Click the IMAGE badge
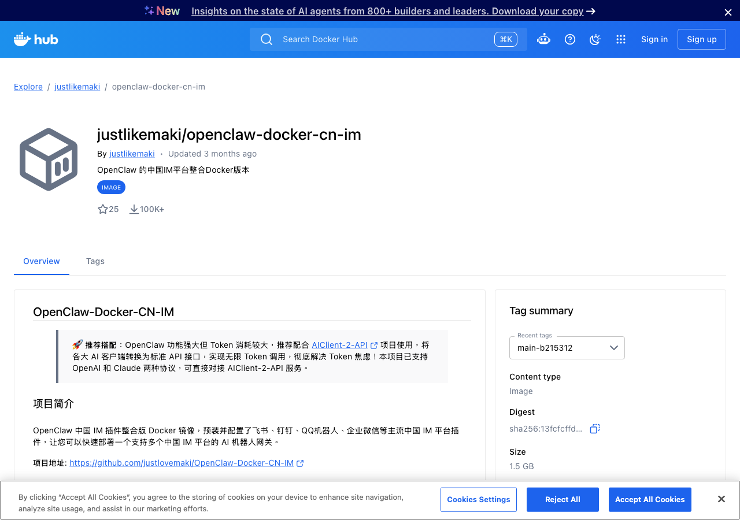Image resolution: width=740 pixels, height=520 pixels. [x=111, y=187]
